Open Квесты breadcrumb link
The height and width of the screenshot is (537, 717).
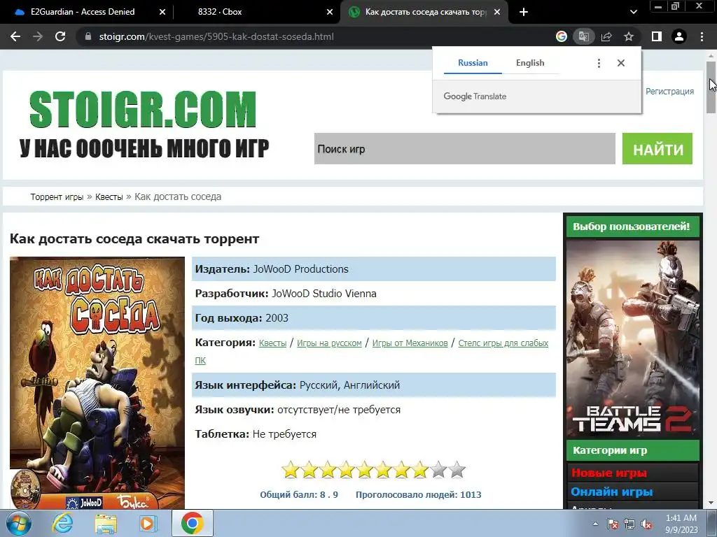click(109, 196)
